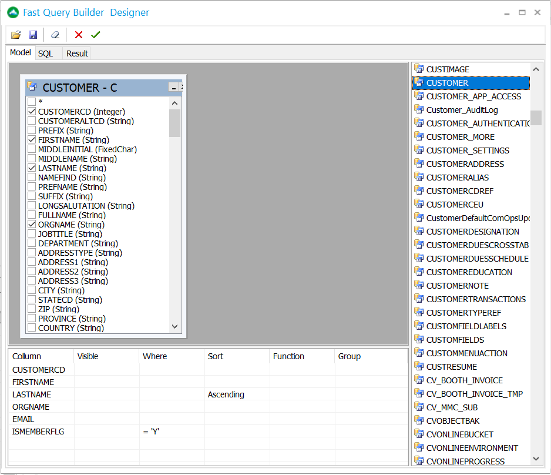The image size is (551, 475).
Task: Minimize the CUSTOMER - C table box
Action: point(174,87)
